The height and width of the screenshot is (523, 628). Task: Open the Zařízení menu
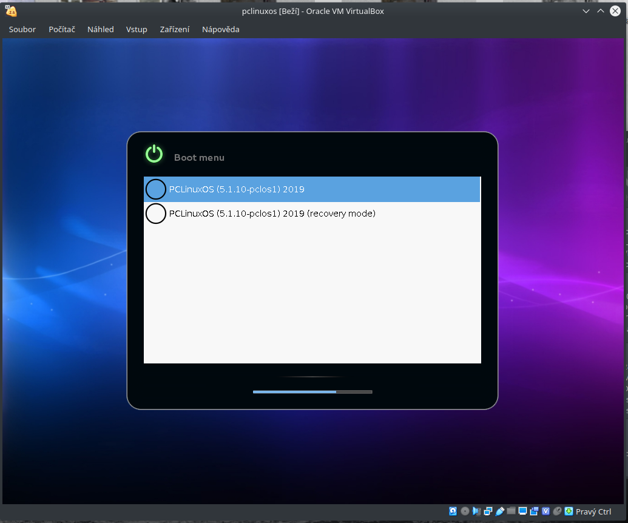174,29
